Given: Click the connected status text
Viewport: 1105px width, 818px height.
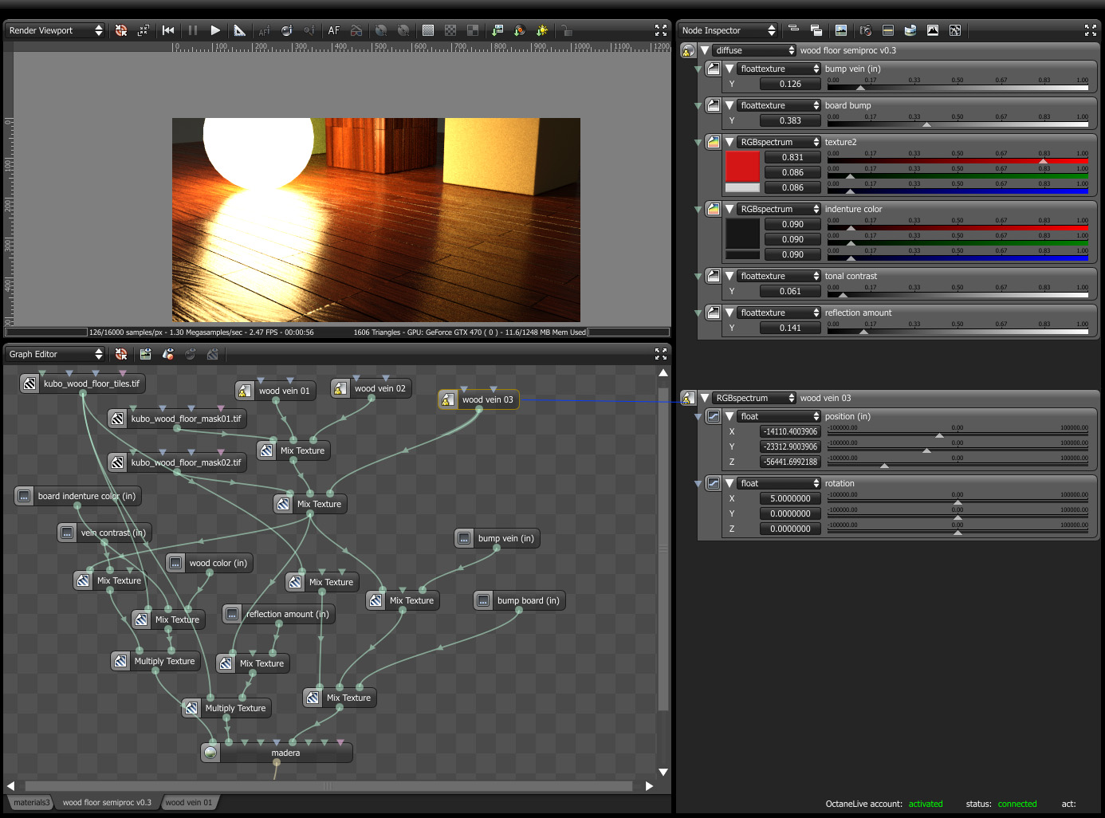Looking at the screenshot, I should coord(1017,804).
